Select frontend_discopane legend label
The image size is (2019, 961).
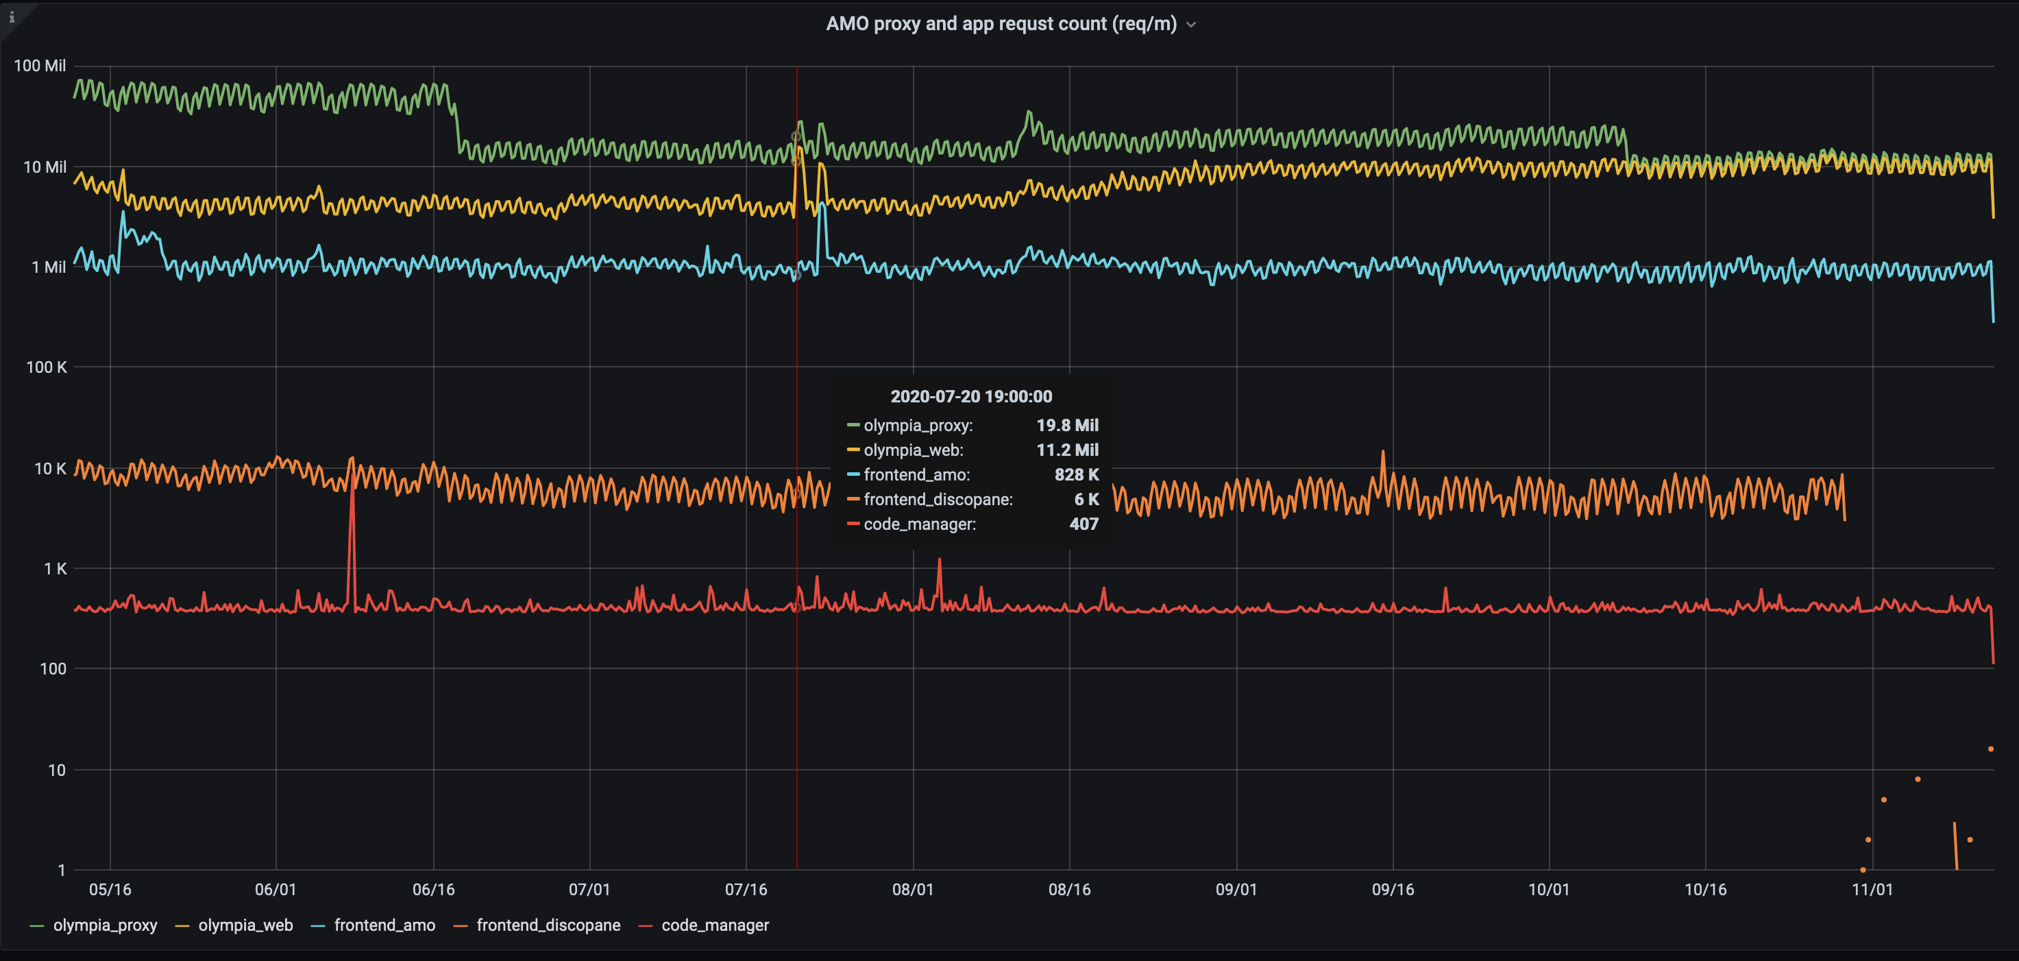click(548, 925)
